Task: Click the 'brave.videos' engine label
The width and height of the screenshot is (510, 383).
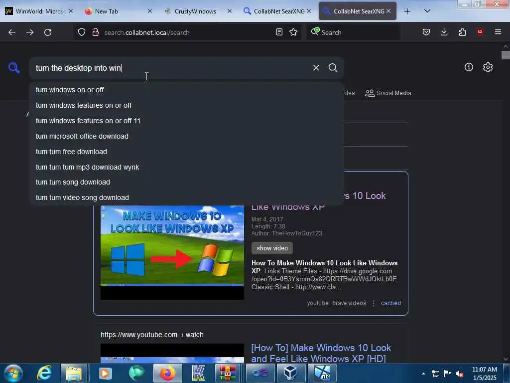Action: pyautogui.click(x=349, y=303)
